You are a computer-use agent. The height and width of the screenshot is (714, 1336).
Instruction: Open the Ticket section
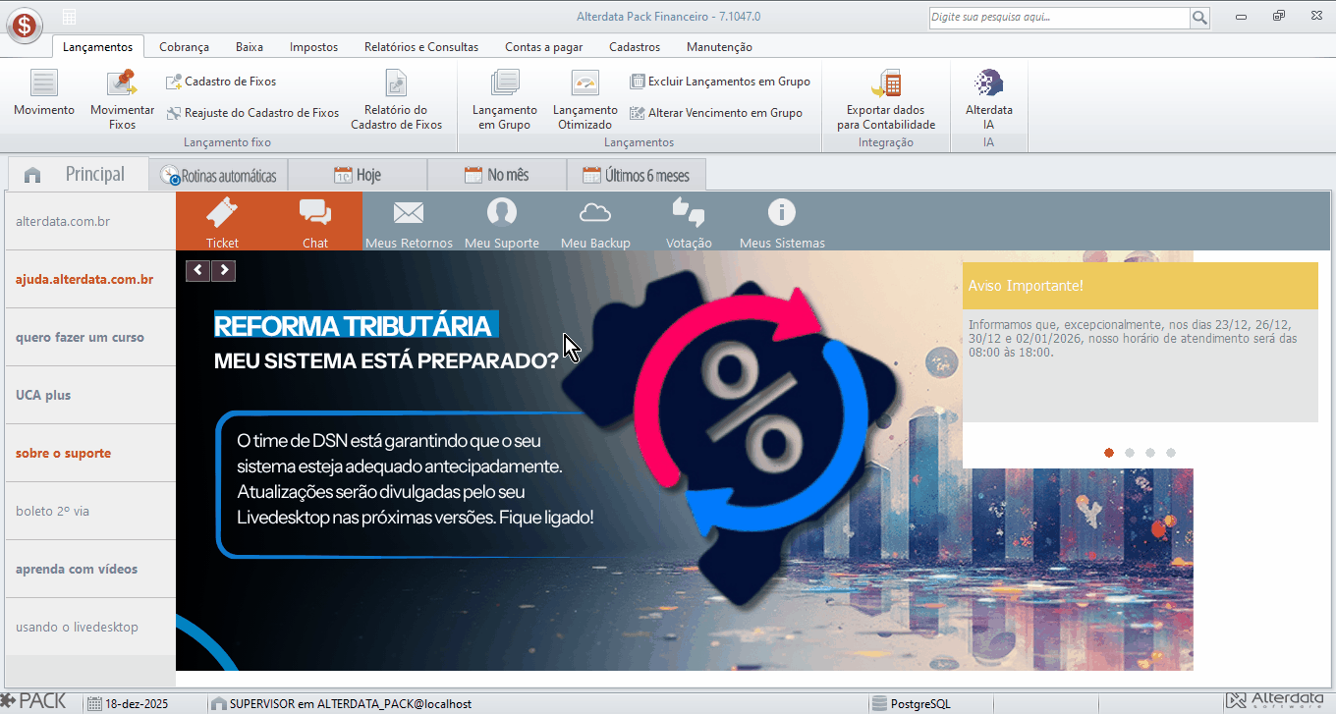[x=222, y=221]
